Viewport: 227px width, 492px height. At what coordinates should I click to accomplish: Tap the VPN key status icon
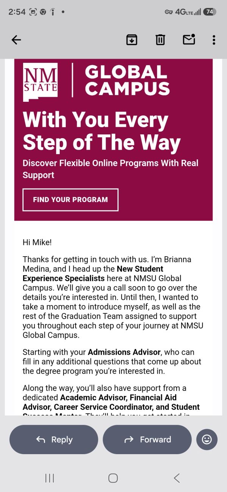[169, 12]
